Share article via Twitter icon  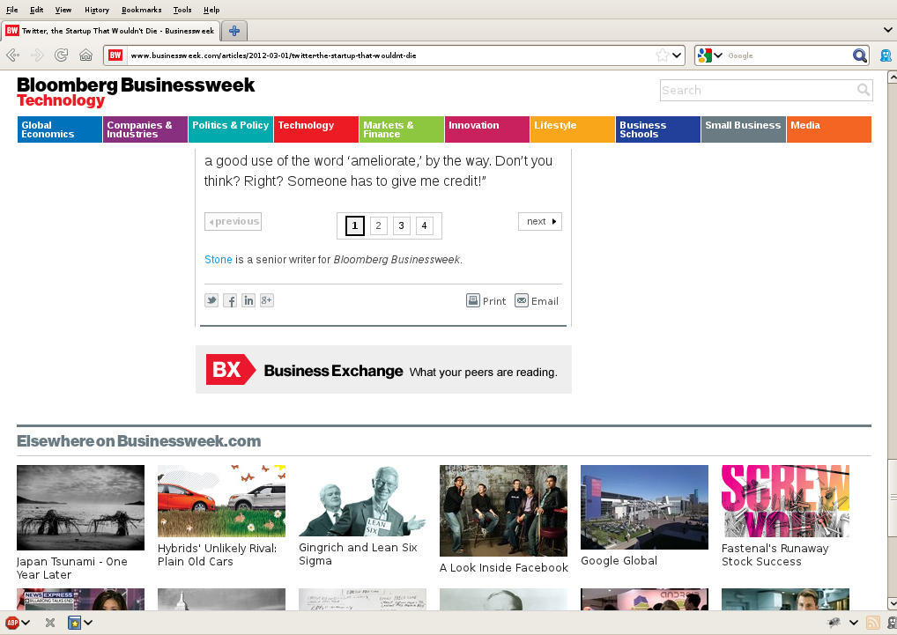(x=211, y=300)
